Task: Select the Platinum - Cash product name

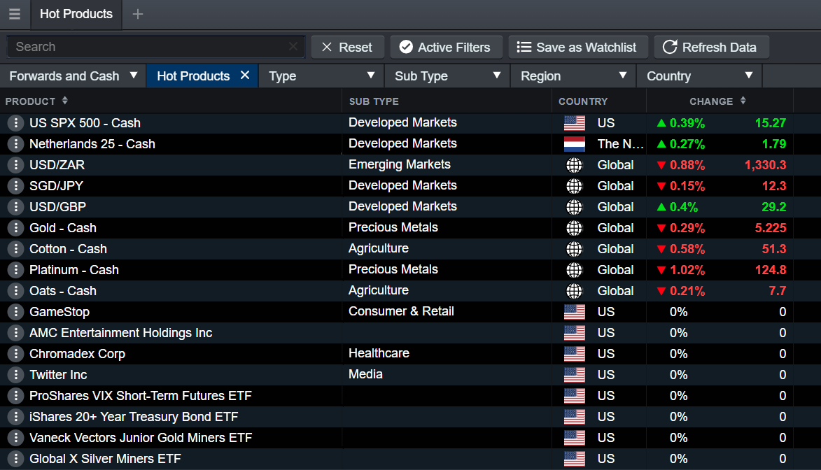Action: coord(73,269)
